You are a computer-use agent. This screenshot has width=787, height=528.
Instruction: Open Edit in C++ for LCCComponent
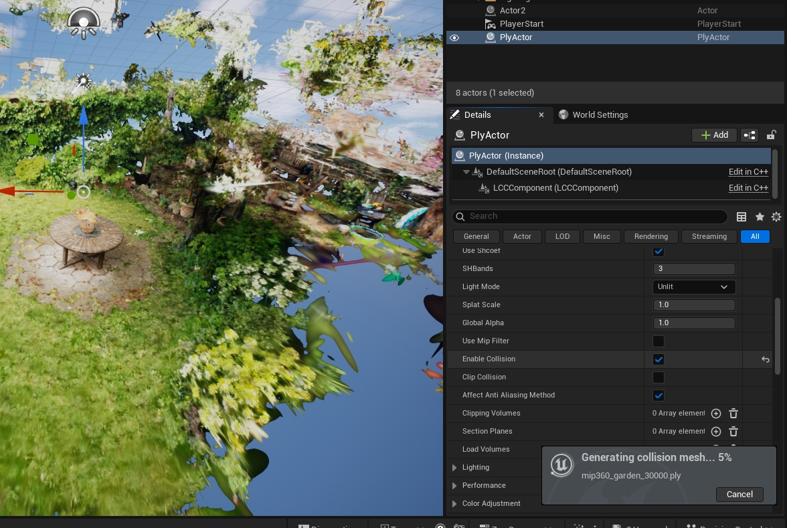pyautogui.click(x=748, y=187)
